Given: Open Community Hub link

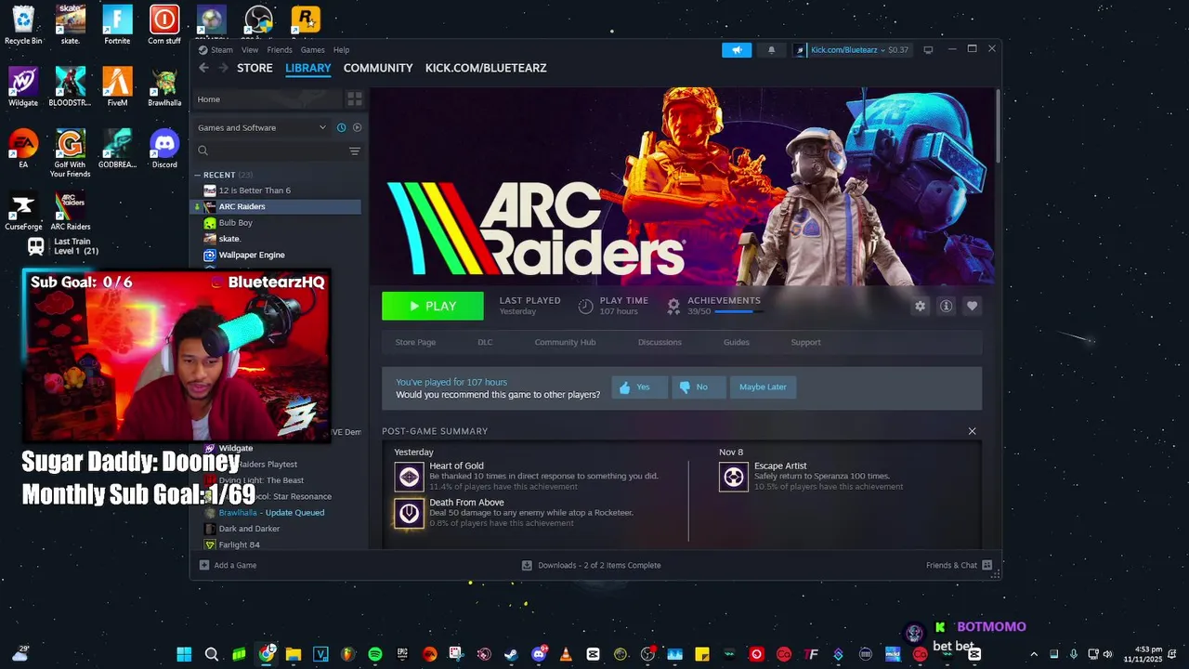Looking at the screenshot, I should tap(565, 342).
